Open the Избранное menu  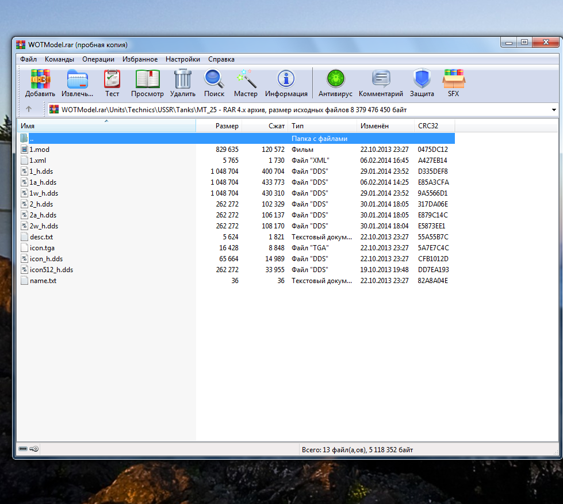pos(140,59)
